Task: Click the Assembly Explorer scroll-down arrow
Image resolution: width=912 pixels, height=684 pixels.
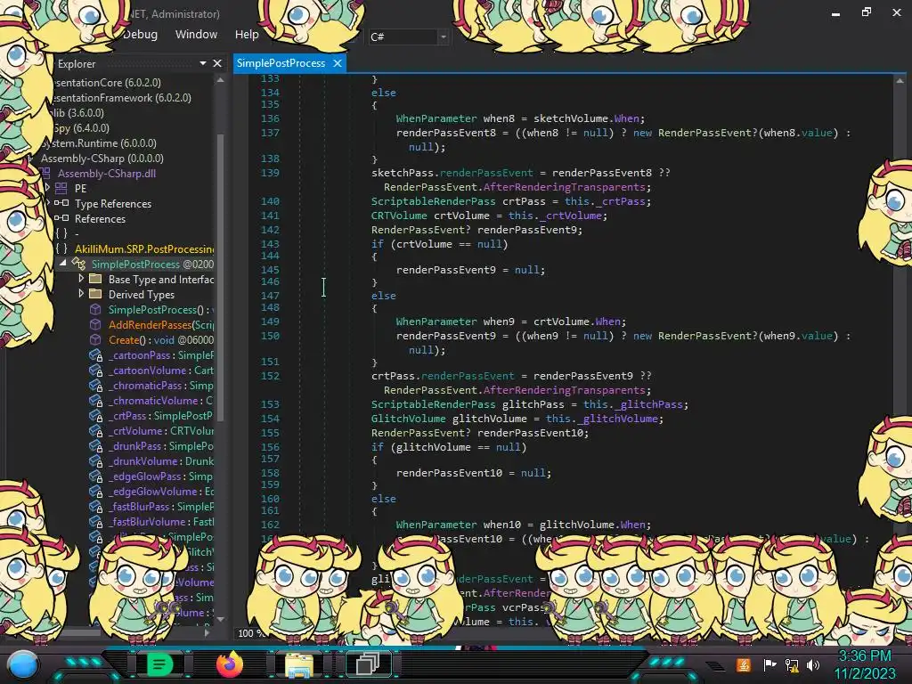Action: pyautogui.click(x=220, y=620)
